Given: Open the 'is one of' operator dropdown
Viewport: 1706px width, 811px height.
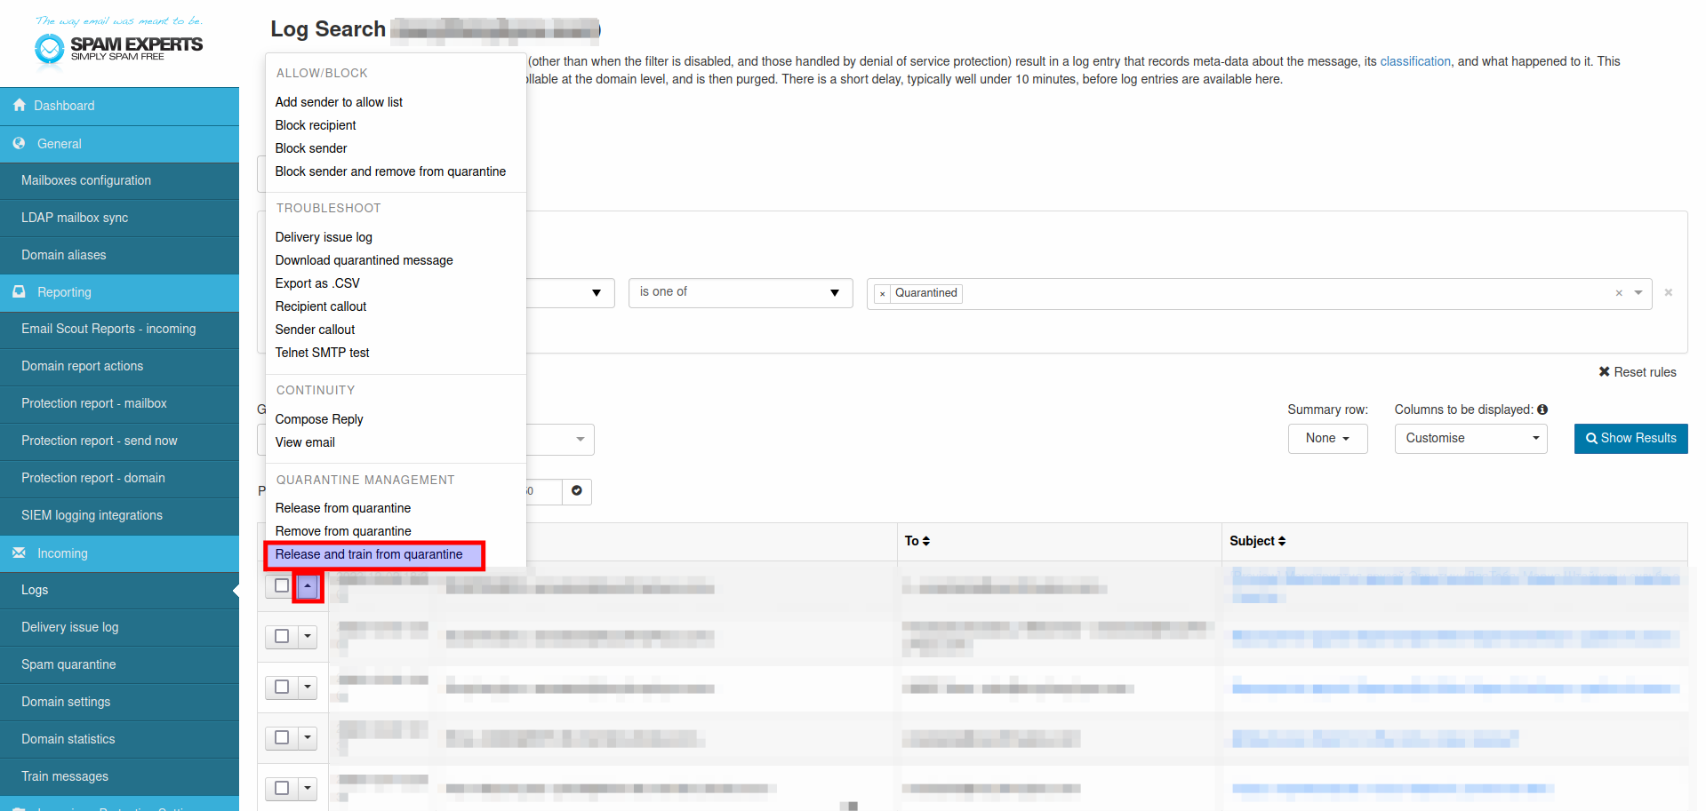Looking at the screenshot, I should (x=741, y=292).
